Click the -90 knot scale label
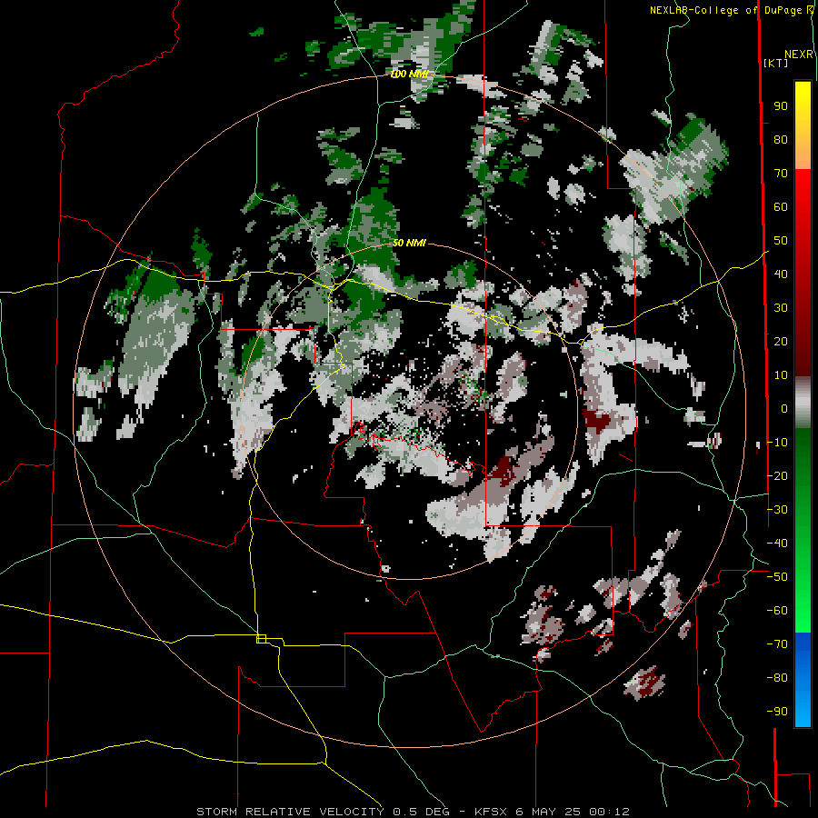This screenshot has height=818, width=818. click(777, 711)
